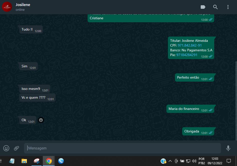Open the Windows notification center
The height and width of the screenshot is (166, 237).
(228, 161)
